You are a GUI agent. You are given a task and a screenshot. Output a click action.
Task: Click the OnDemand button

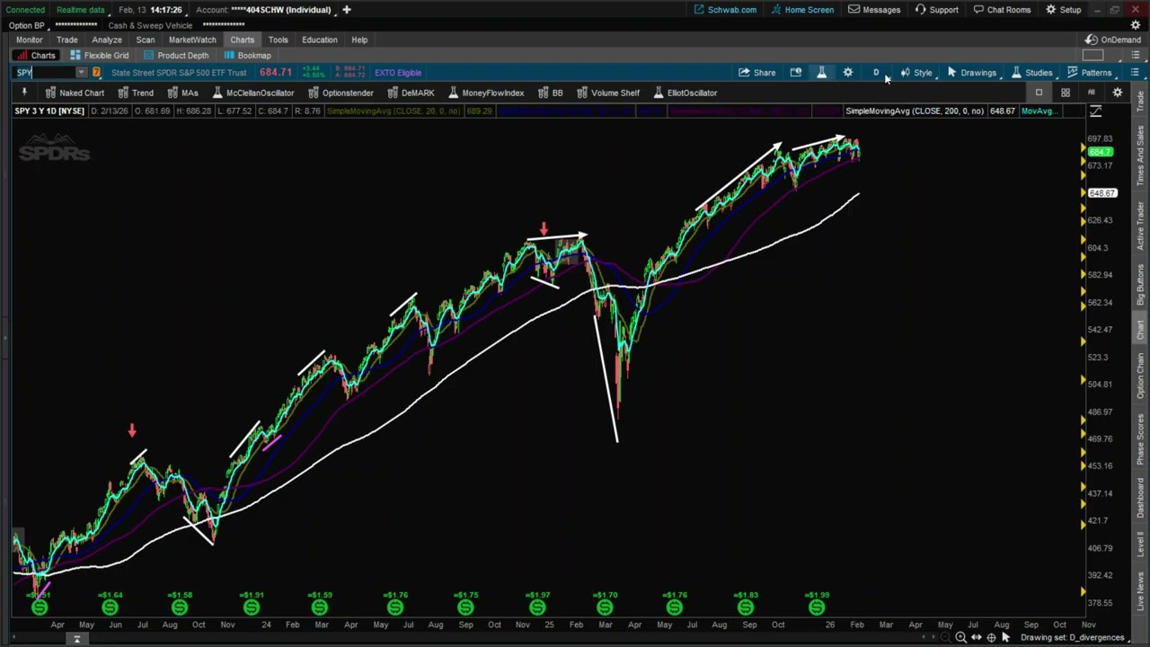pyautogui.click(x=1113, y=40)
